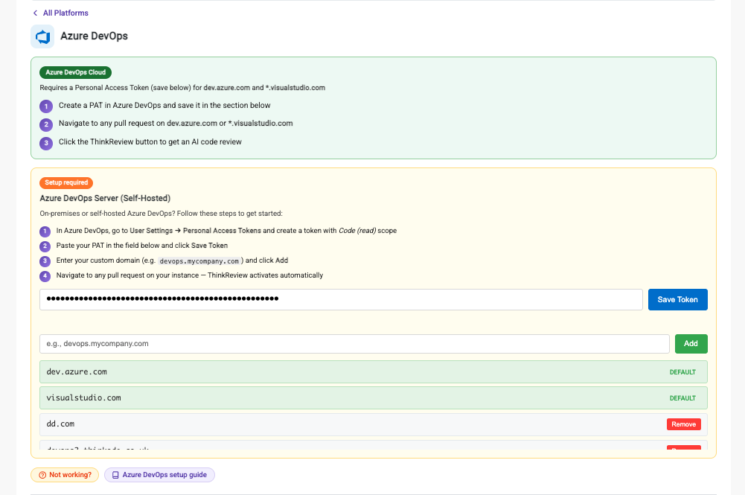The width and height of the screenshot is (745, 495).
Task: Click the Azure DevOps Cloud badge
Action: coord(76,72)
